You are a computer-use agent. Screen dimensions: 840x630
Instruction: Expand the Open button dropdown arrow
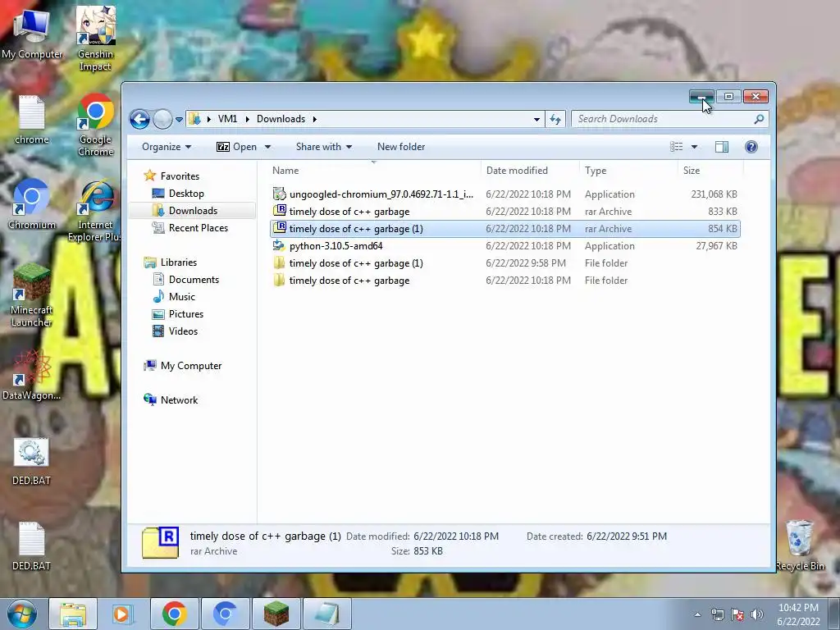[267, 147]
